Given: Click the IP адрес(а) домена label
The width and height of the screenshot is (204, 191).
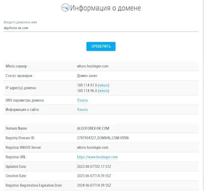Looking at the screenshot, I should (x=21, y=88).
